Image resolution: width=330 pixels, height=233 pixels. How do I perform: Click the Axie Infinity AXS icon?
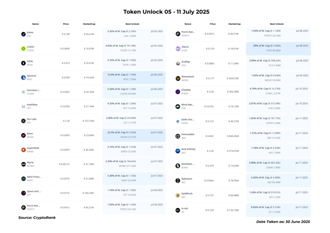pos(178,151)
